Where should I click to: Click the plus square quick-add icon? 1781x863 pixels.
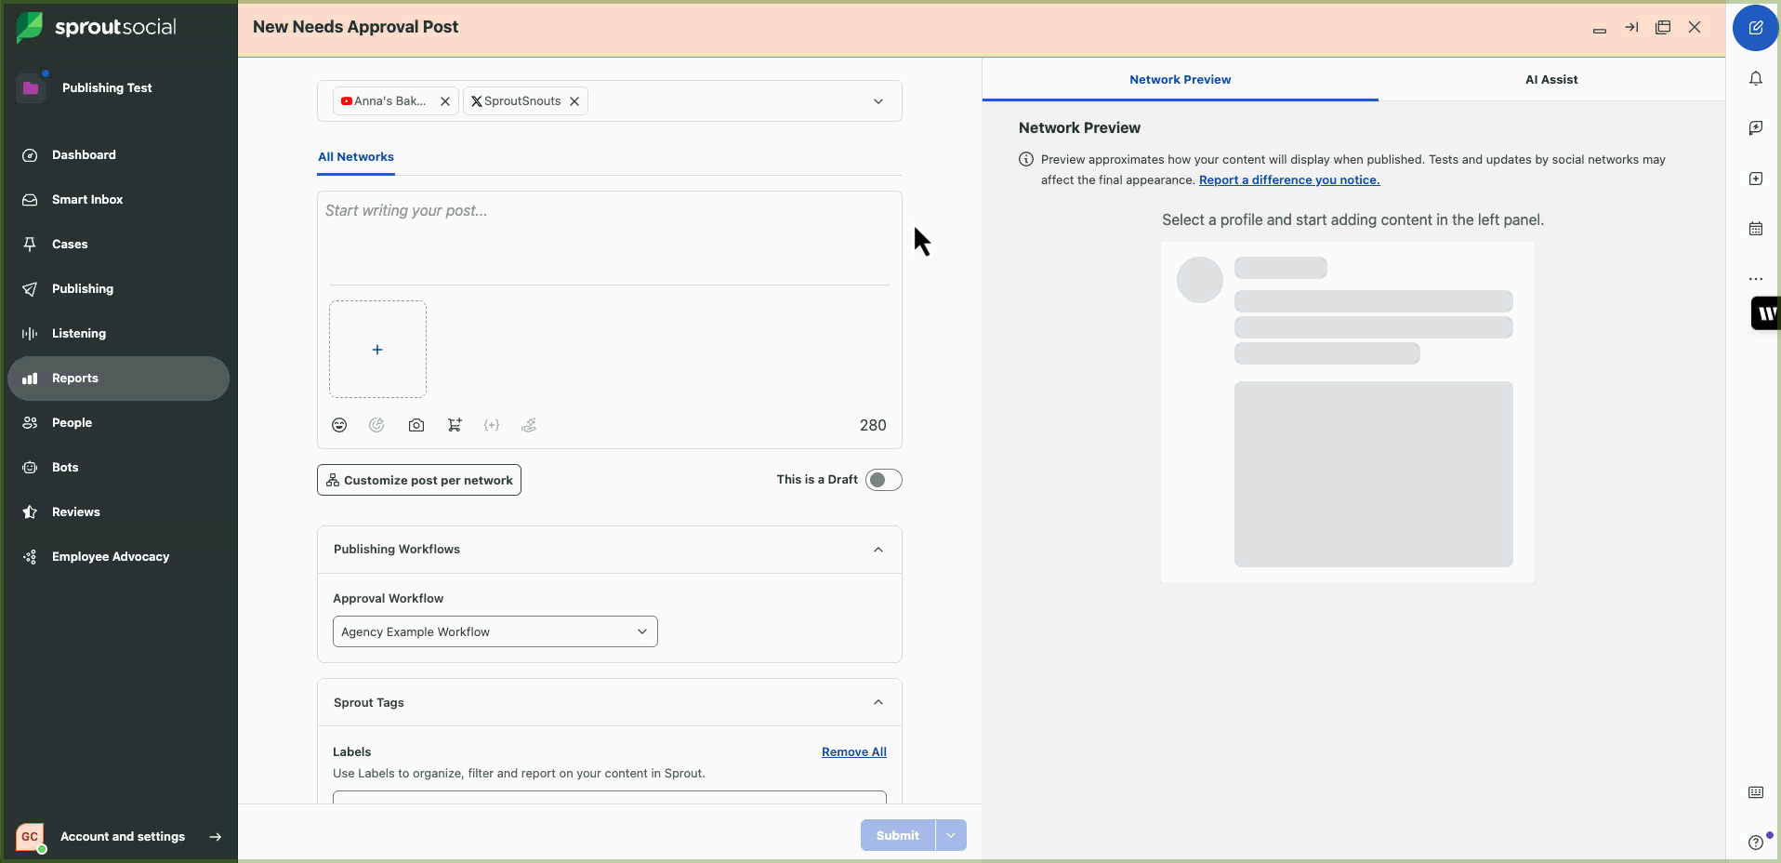click(x=1756, y=179)
